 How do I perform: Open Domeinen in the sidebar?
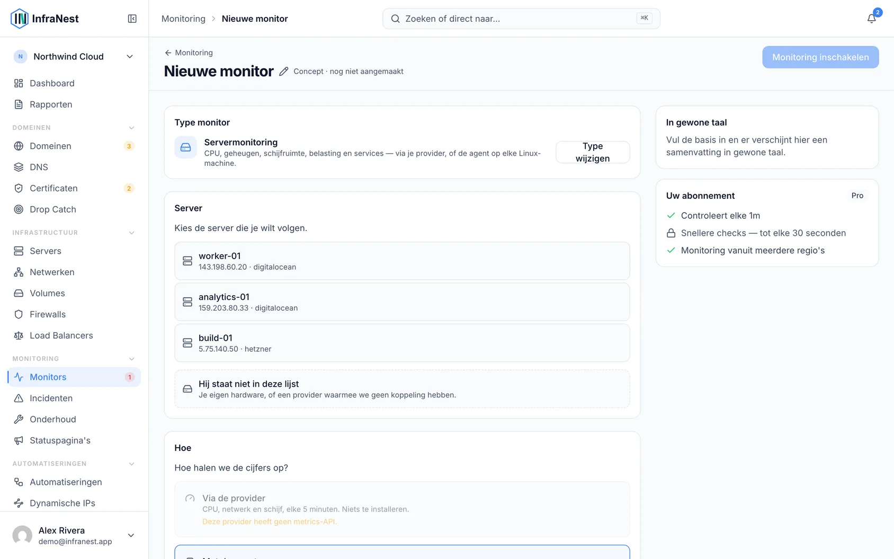74,146
